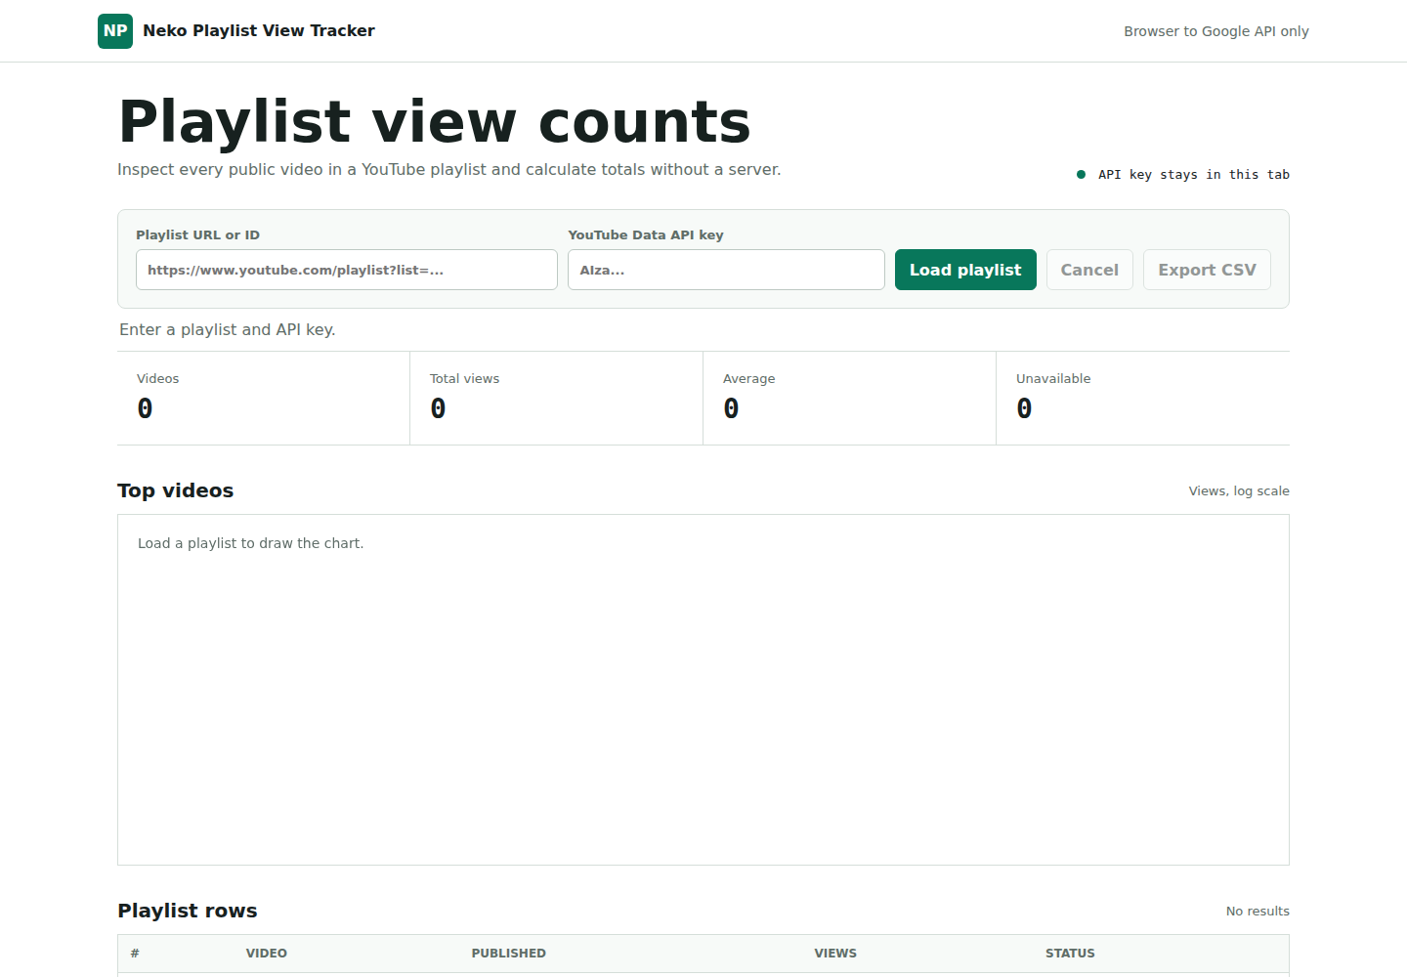The width and height of the screenshot is (1407, 977).
Task: Click the 'No results' label
Action: coord(1258,912)
